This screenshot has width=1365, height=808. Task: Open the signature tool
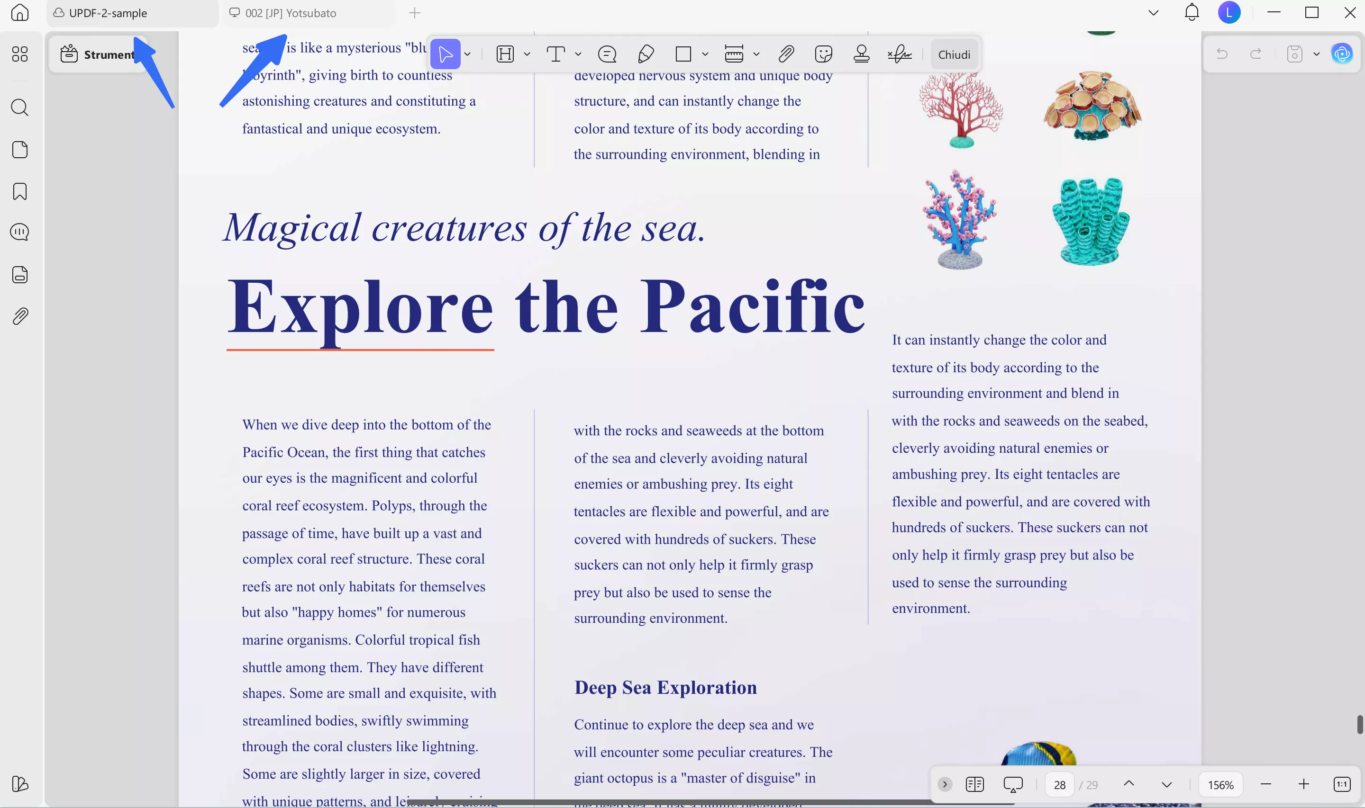click(x=899, y=54)
